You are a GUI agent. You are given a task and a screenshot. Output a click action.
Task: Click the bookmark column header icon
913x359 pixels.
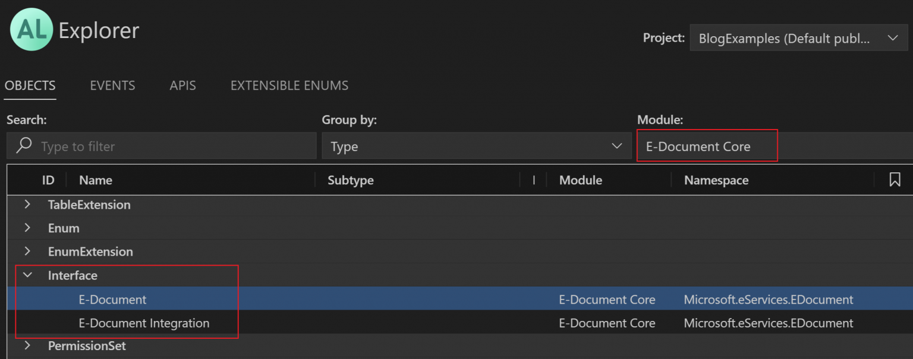click(x=895, y=179)
